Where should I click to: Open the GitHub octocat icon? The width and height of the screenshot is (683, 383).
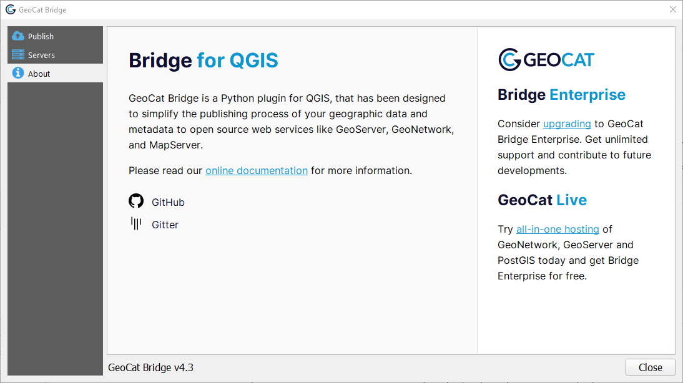point(136,201)
